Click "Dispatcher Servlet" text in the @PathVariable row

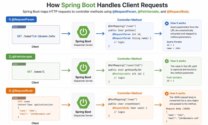pos(83,81)
